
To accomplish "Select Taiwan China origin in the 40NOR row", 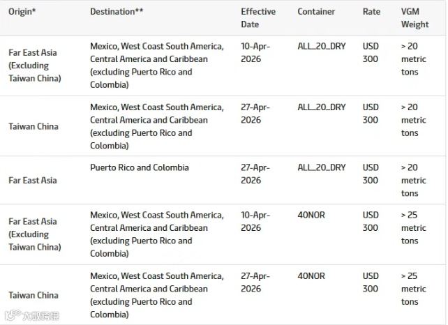I will click(x=33, y=295).
